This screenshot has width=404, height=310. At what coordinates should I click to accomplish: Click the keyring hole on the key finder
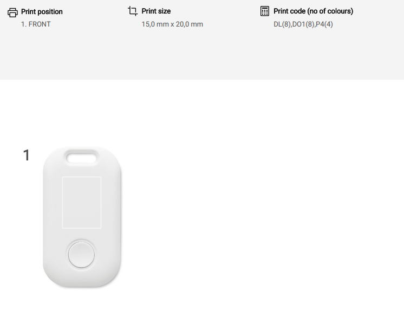click(x=82, y=157)
